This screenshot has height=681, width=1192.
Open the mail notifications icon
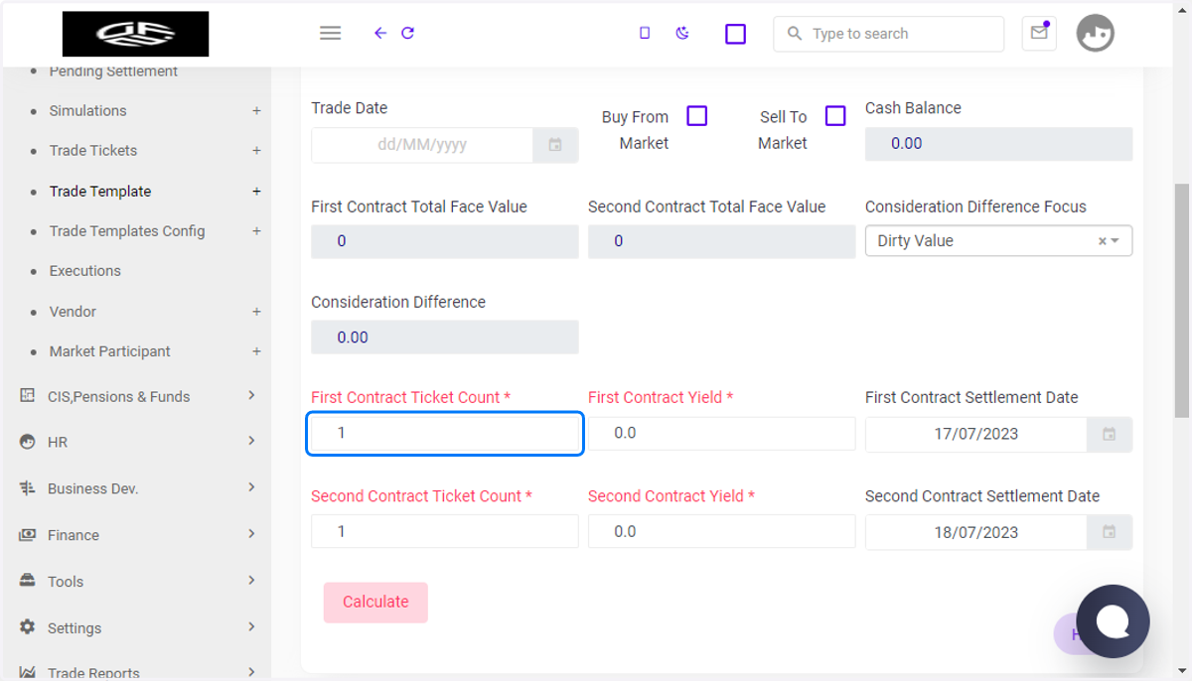[x=1039, y=34]
